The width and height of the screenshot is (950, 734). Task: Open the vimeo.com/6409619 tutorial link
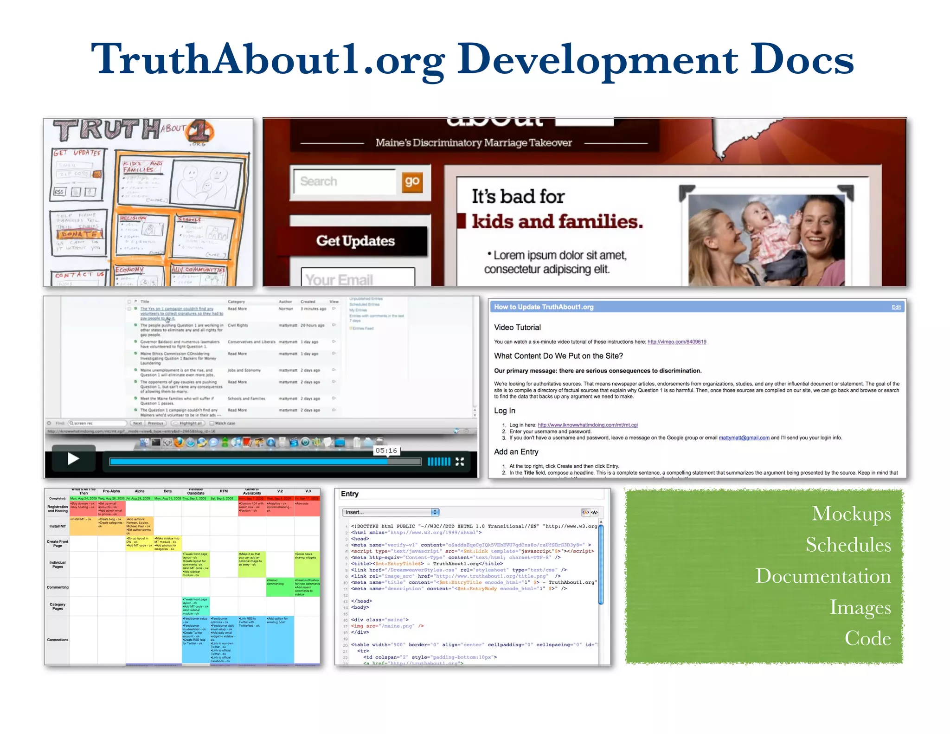[676, 342]
